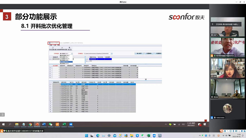This screenshot has height=138, width=246.
Task: Click the browse button beside the file path
Action: pos(111,53)
